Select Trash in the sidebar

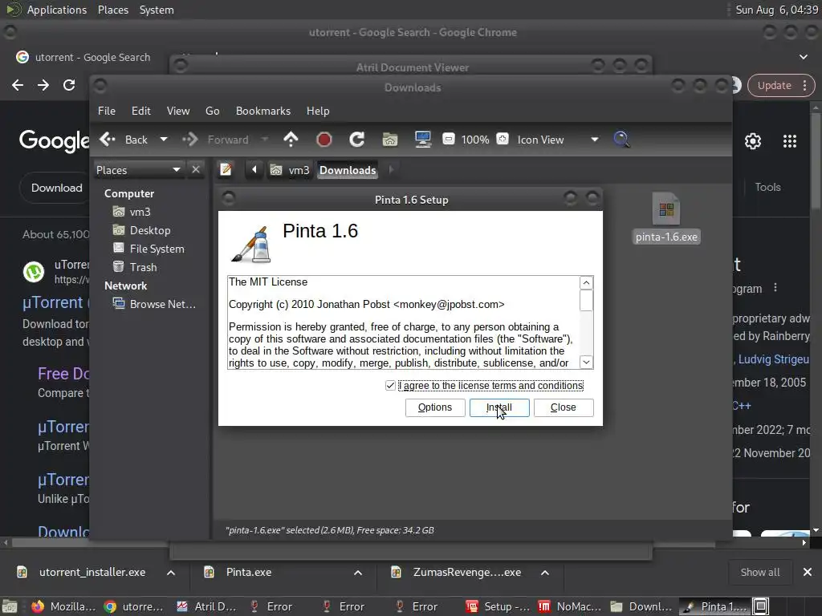tap(143, 267)
